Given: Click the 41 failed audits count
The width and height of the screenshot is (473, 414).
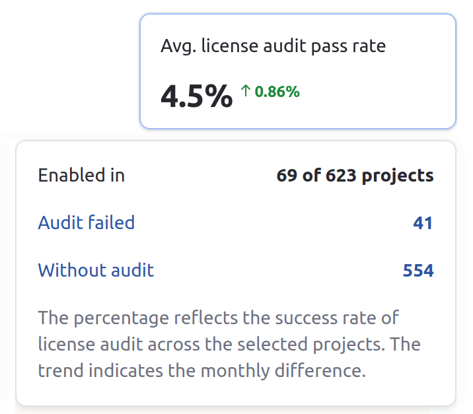Looking at the screenshot, I should click(423, 223).
